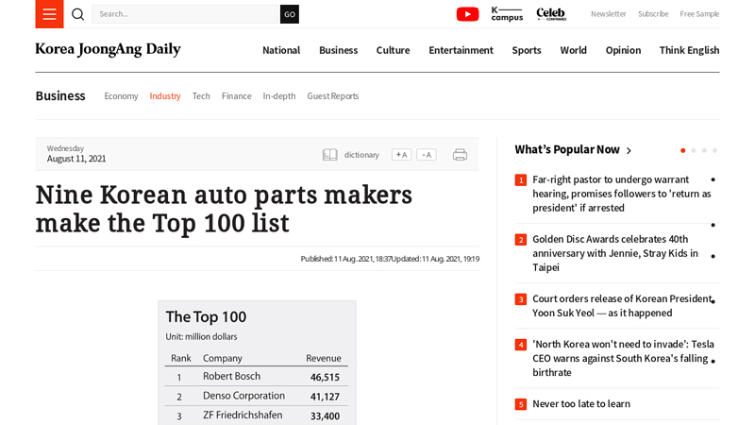Open the K-campus logo link
The image size is (755, 425).
point(507,14)
